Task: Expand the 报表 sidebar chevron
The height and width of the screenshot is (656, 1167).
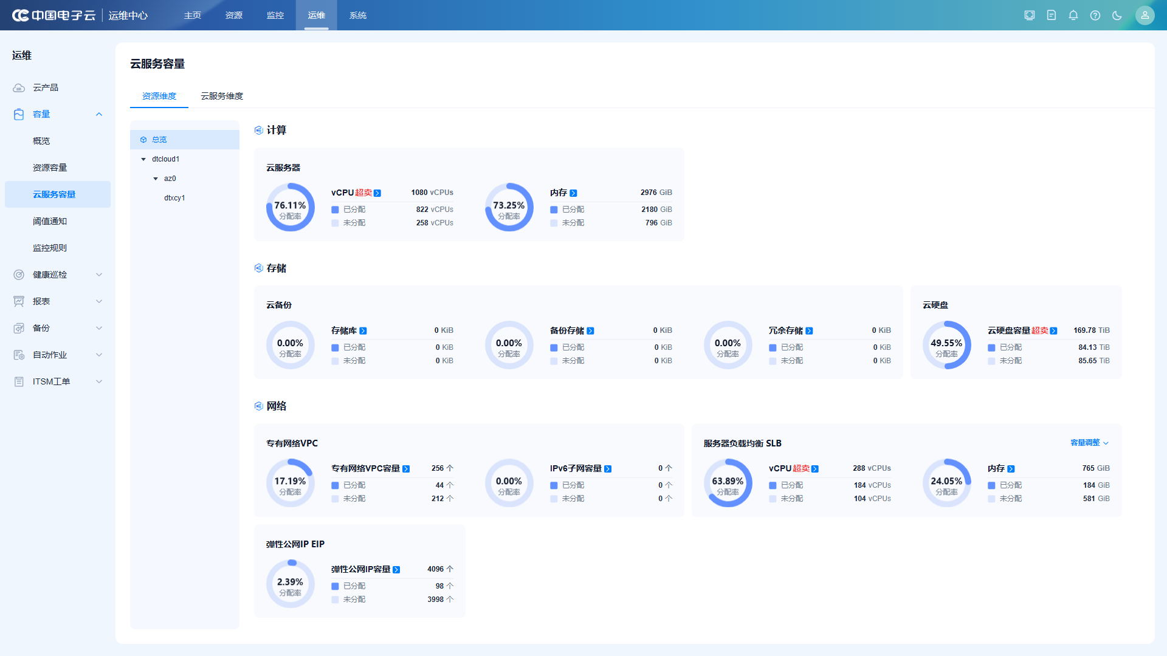Action: pyautogui.click(x=99, y=301)
